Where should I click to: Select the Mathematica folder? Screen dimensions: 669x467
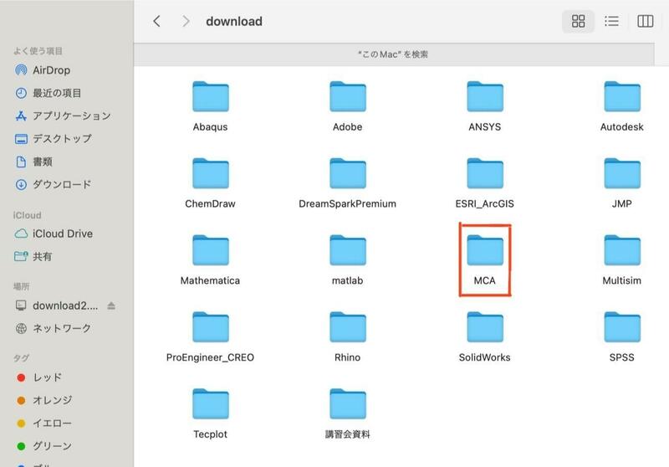[211, 260]
